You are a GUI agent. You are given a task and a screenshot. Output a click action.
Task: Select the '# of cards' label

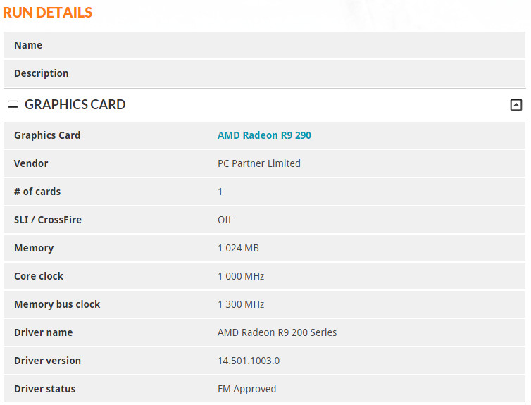37,192
